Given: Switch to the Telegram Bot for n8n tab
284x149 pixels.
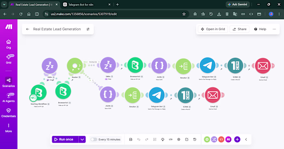Looking at the screenshot, I should point(87,5).
